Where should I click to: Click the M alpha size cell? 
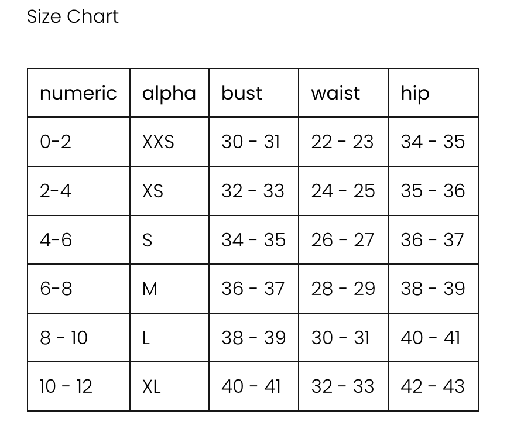pyautogui.click(x=150, y=289)
